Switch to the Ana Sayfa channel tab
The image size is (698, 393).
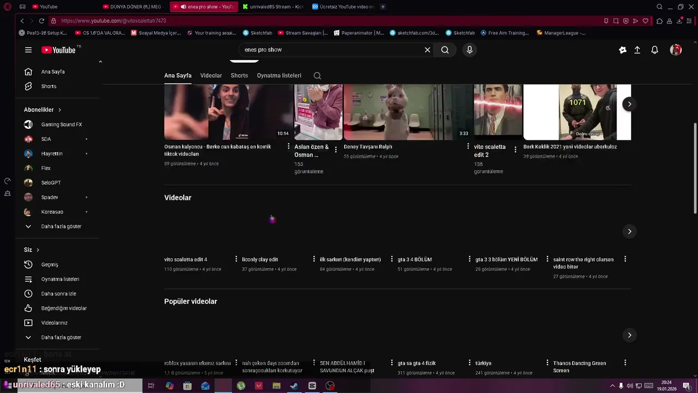pos(178,75)
